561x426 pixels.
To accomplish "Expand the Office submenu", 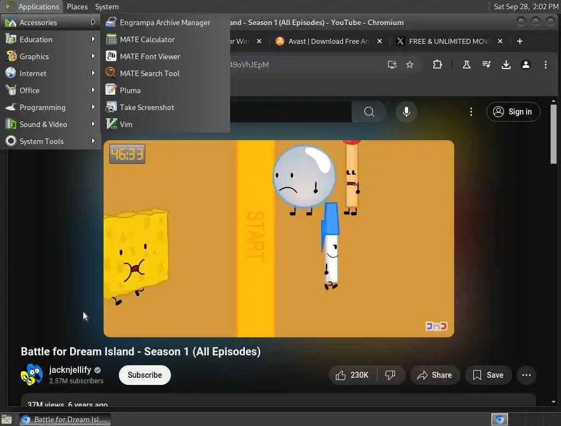I will coord(50,90).
